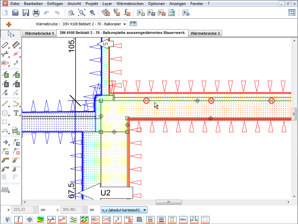Screen dimensions: 298x224
Task: Select the U1 U-value marker tool
Action: pos(5,63)
